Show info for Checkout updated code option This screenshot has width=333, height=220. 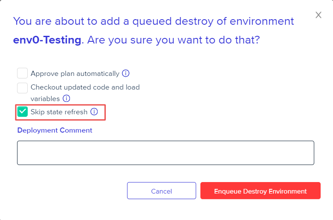(x=67, y=98)
